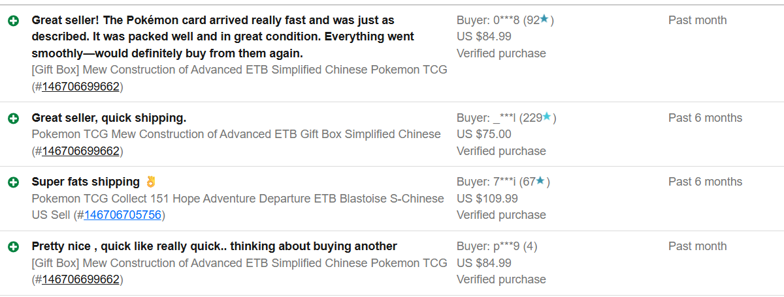
Task: Click the buyer name 7***i
Action: tap(505, 182)
